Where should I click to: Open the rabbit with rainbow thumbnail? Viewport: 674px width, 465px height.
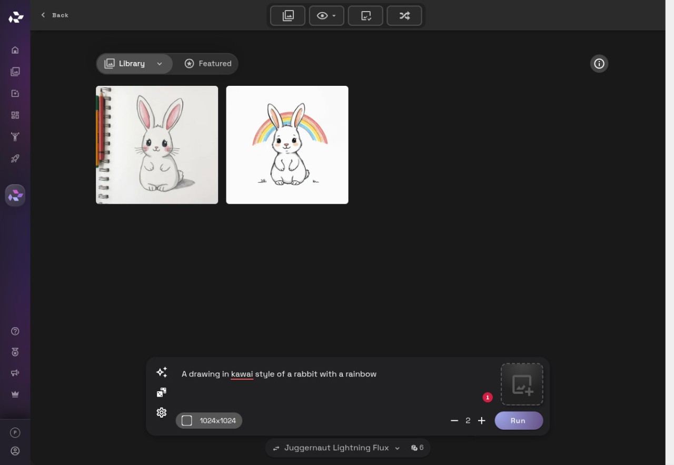coord(287,145)
